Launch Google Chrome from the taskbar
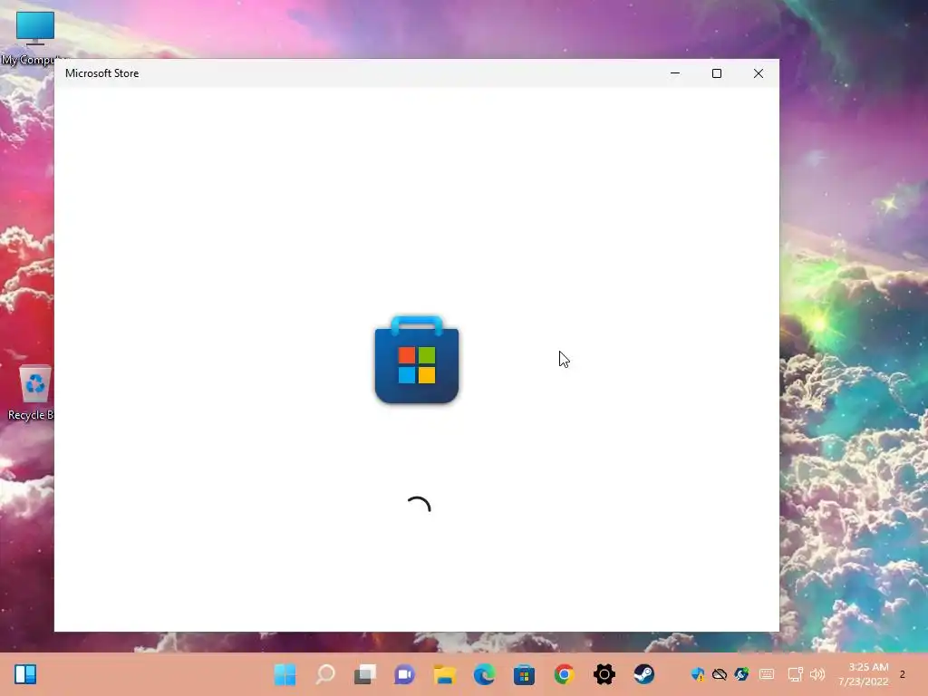 point(564,674)
